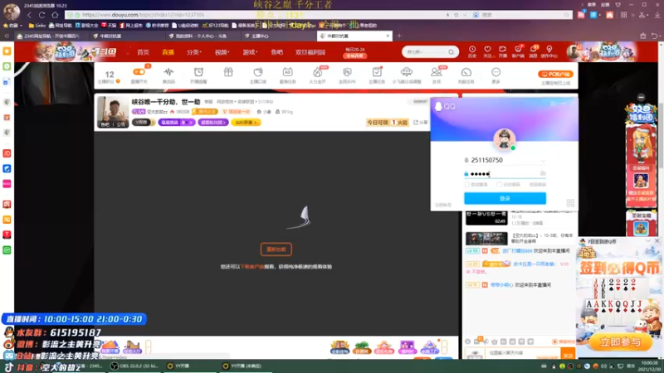
Task: Open viewing history clock icon
Action: pos(472,51)
